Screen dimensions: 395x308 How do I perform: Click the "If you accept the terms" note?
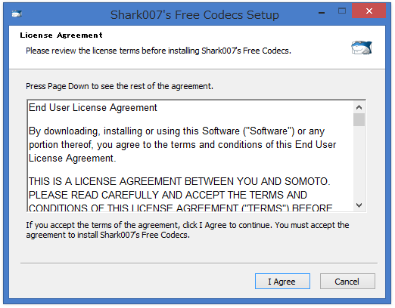pos(188,230)
